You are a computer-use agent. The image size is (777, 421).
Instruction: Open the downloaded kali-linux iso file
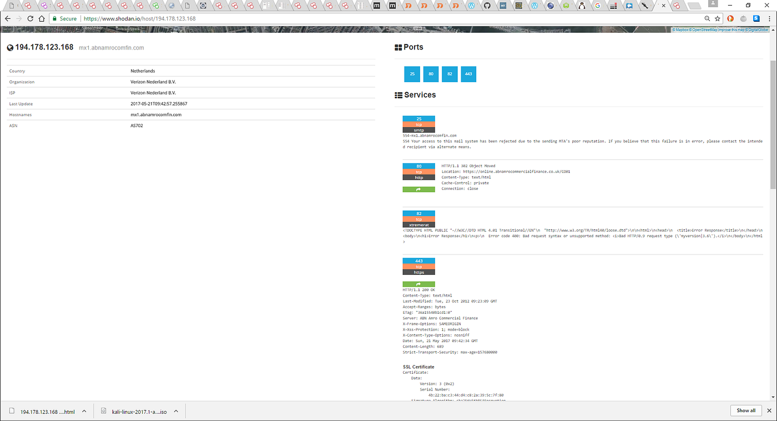pos(134,411)
